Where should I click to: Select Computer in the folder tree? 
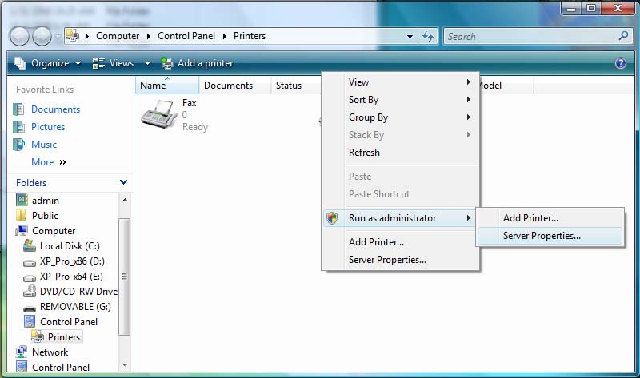click(x=54, y=230)
